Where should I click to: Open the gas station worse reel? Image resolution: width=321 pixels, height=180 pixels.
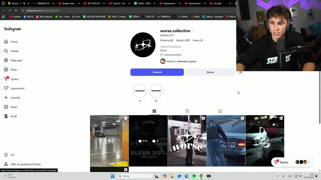click(187, 141)
